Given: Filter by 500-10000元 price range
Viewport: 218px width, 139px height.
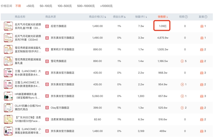Looking at the screenshot, I should click(x=86, y=6).
